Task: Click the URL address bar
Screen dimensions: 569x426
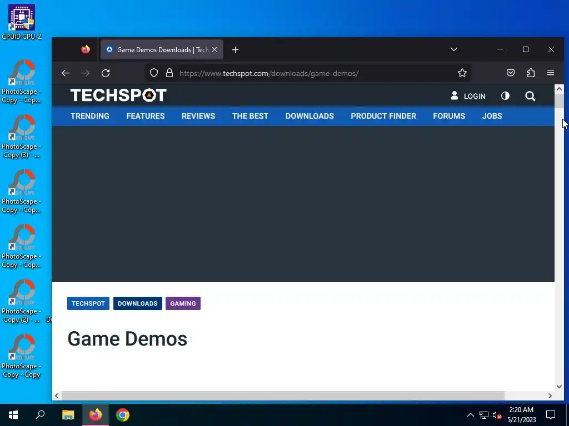Action: pos(308,73)
